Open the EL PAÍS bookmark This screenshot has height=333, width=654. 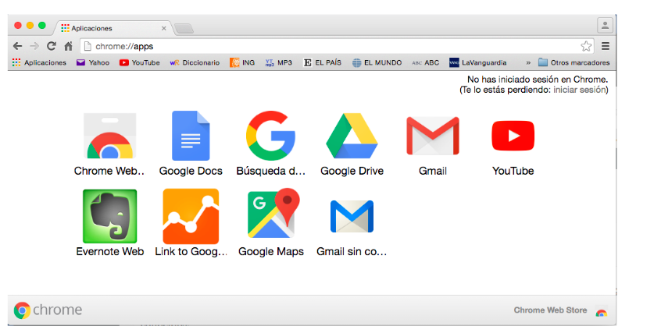click(x=323, y=62)
